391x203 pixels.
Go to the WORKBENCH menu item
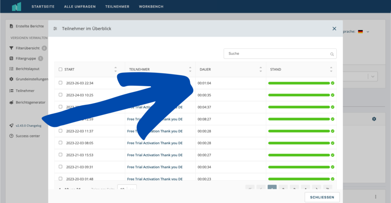click(151, 6)
